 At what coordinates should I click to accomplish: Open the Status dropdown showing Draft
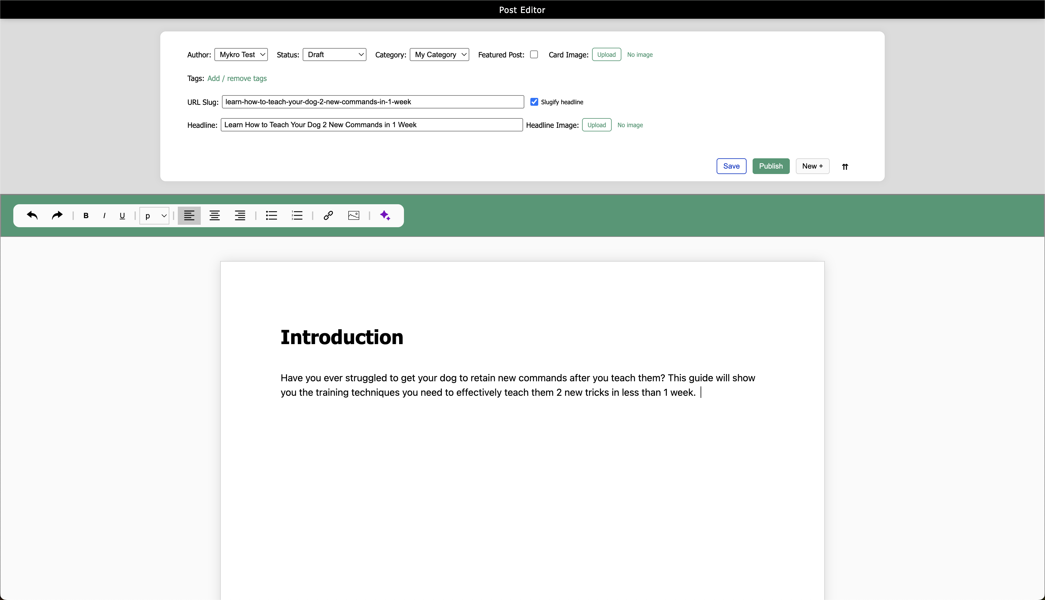pyautogui.click(x=334, y=54)
